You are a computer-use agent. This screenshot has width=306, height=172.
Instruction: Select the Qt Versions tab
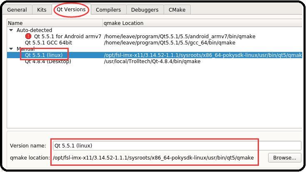[71, 9]
